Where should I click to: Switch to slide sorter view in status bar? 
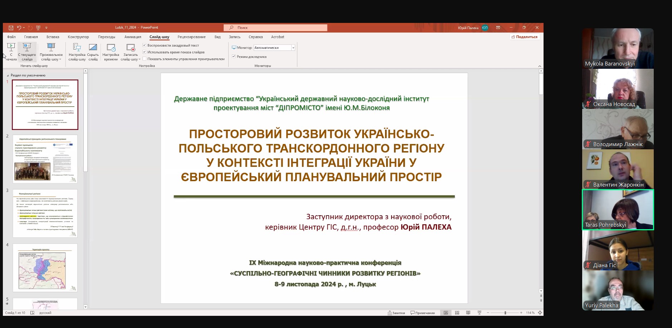tap(457, 313)
